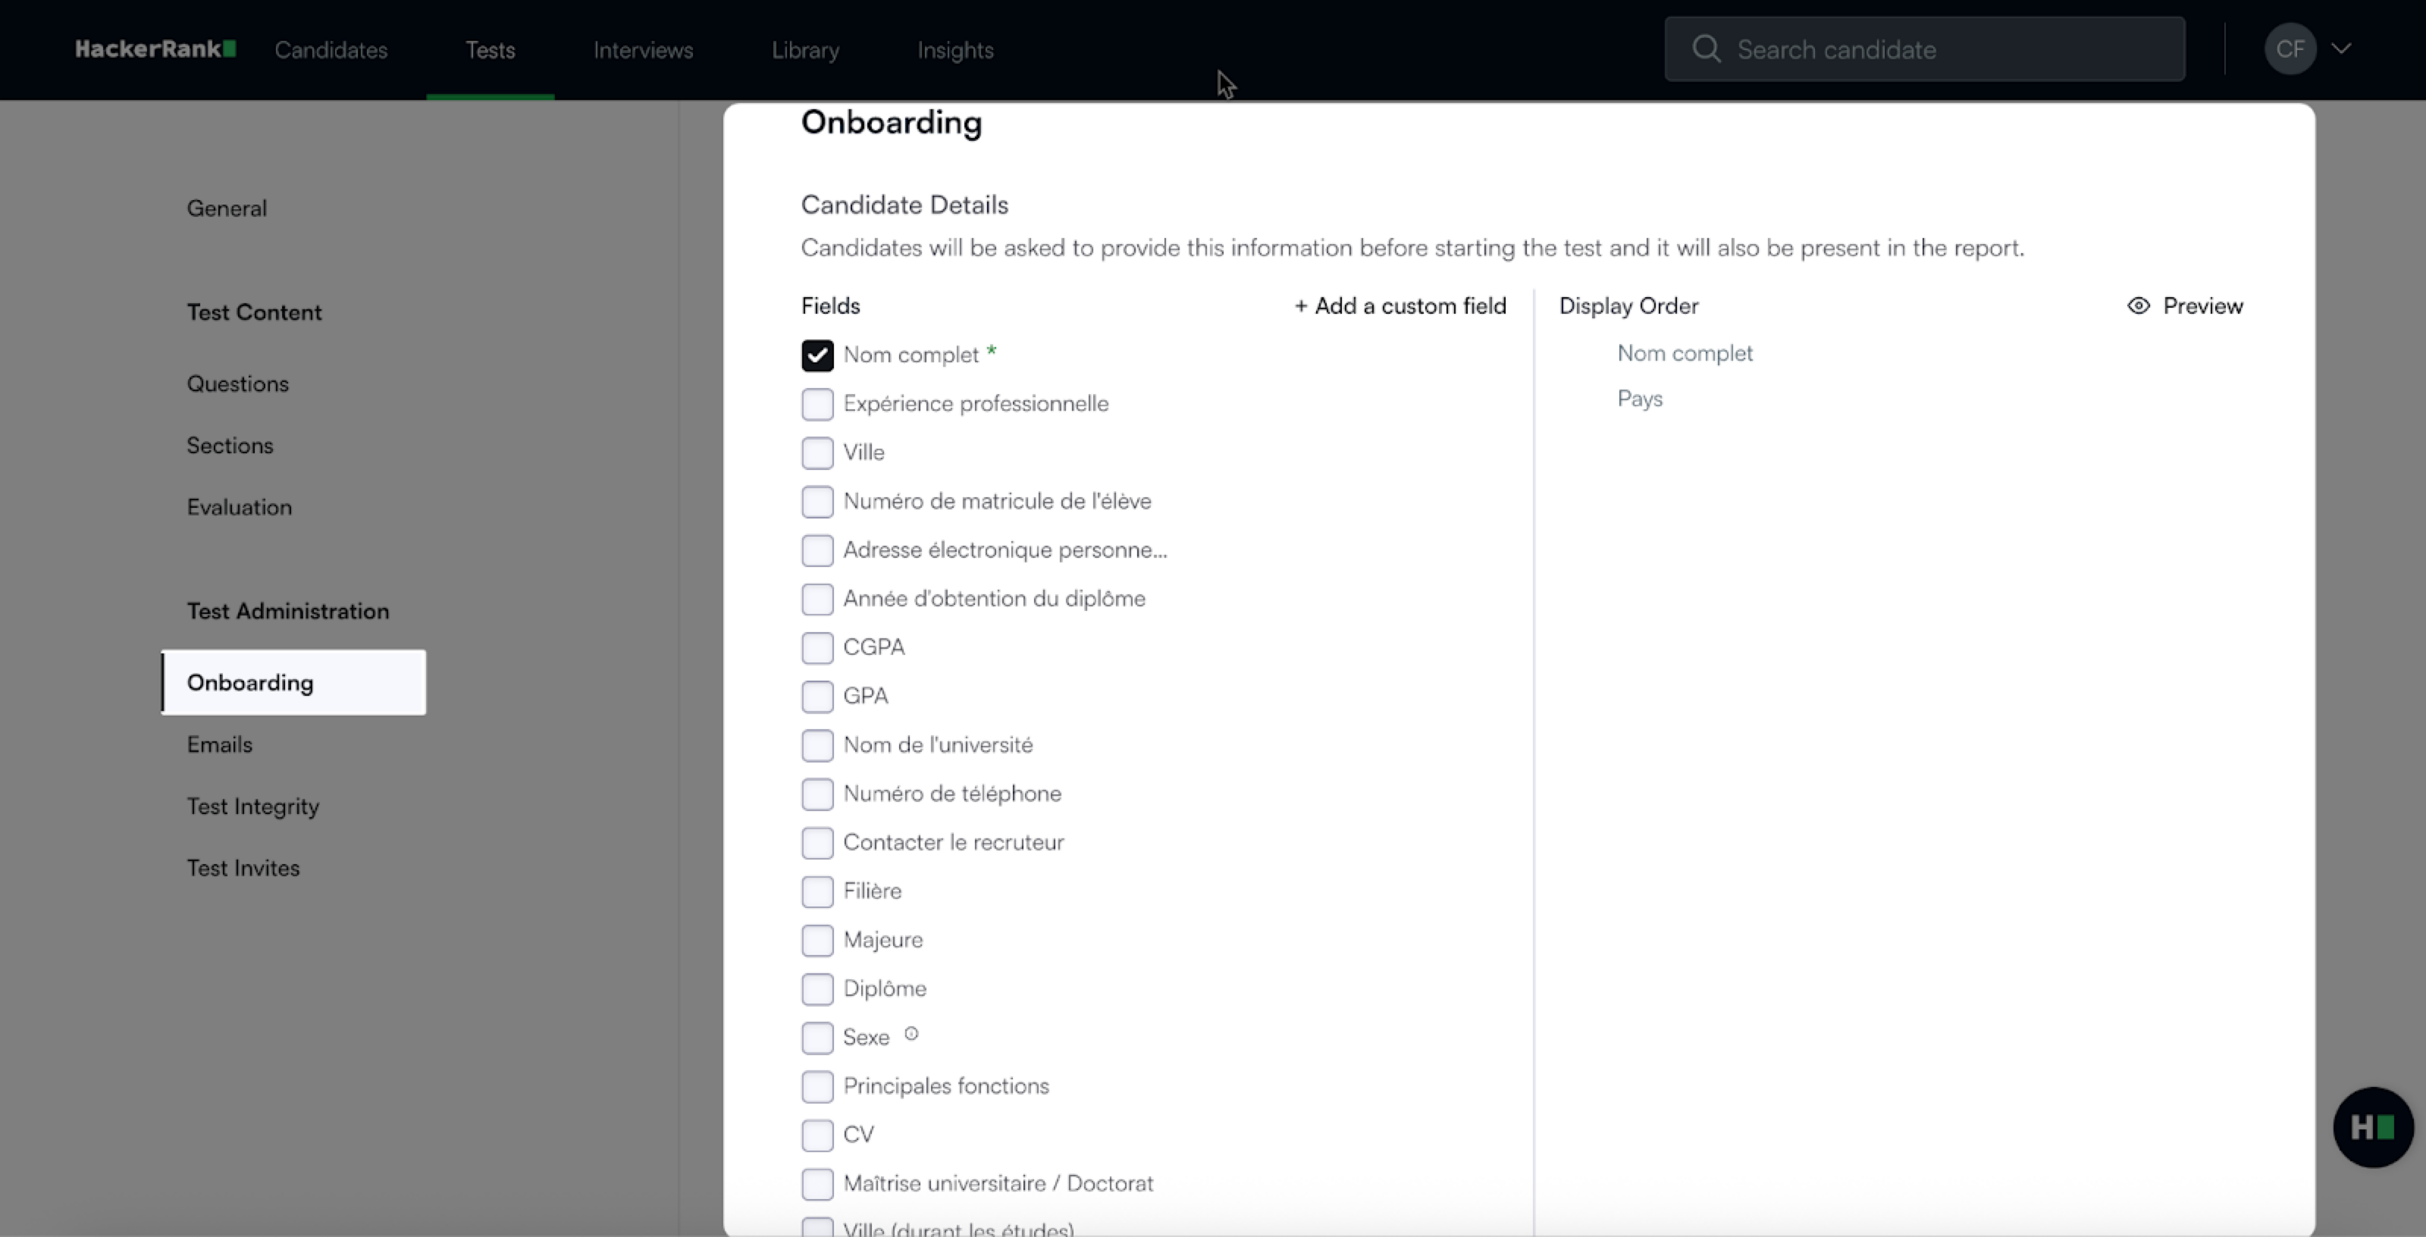
Task: Open the HackerRank help widget
Action: click(x=2372, y=1127)
